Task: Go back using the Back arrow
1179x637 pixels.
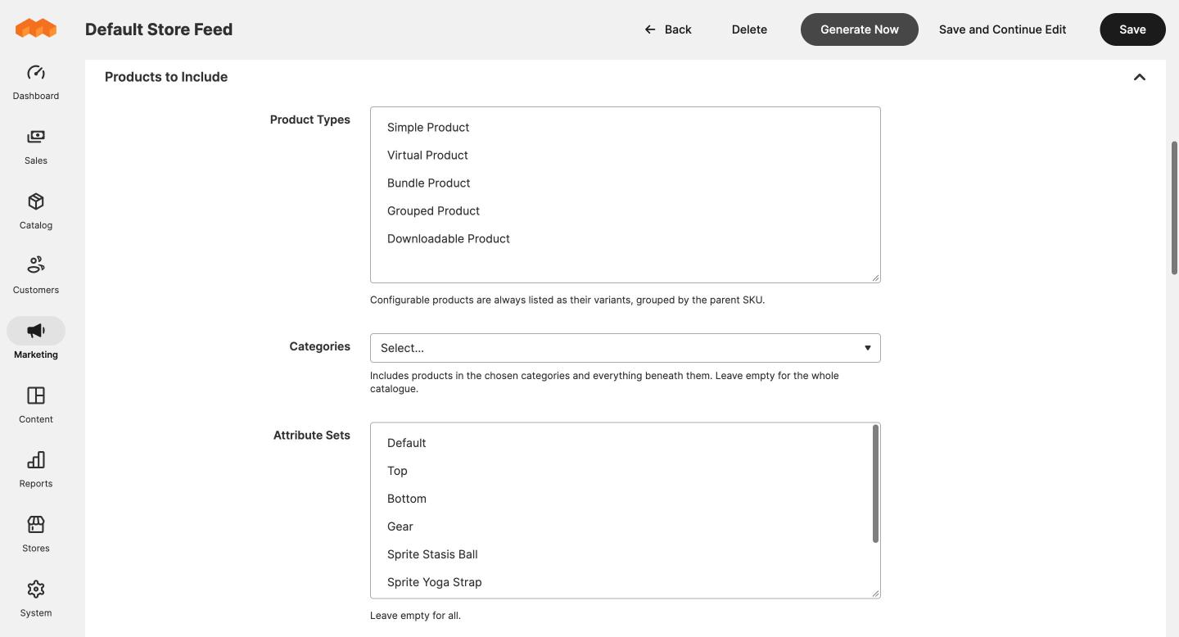Action: [x=667, y=29]
